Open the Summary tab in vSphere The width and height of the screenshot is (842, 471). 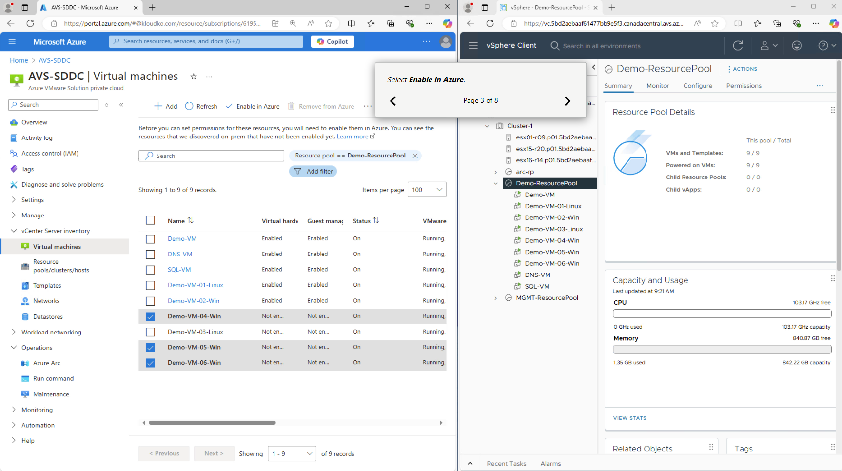618,86
